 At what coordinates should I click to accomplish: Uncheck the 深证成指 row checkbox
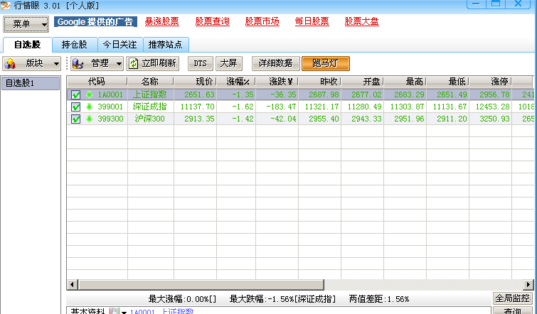[x=75, y=107]
